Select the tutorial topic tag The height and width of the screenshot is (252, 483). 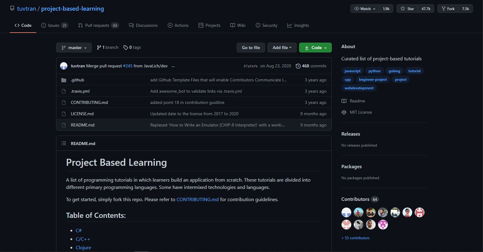click(x=414, y=71)
